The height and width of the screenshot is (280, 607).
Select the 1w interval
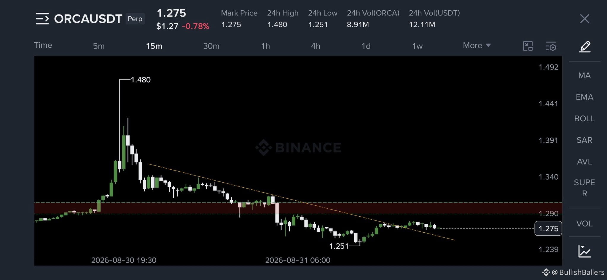point(417,46)
